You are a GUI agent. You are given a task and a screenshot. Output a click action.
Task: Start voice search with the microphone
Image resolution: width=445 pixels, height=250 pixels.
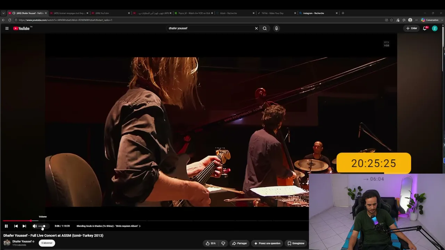point(276,28)
